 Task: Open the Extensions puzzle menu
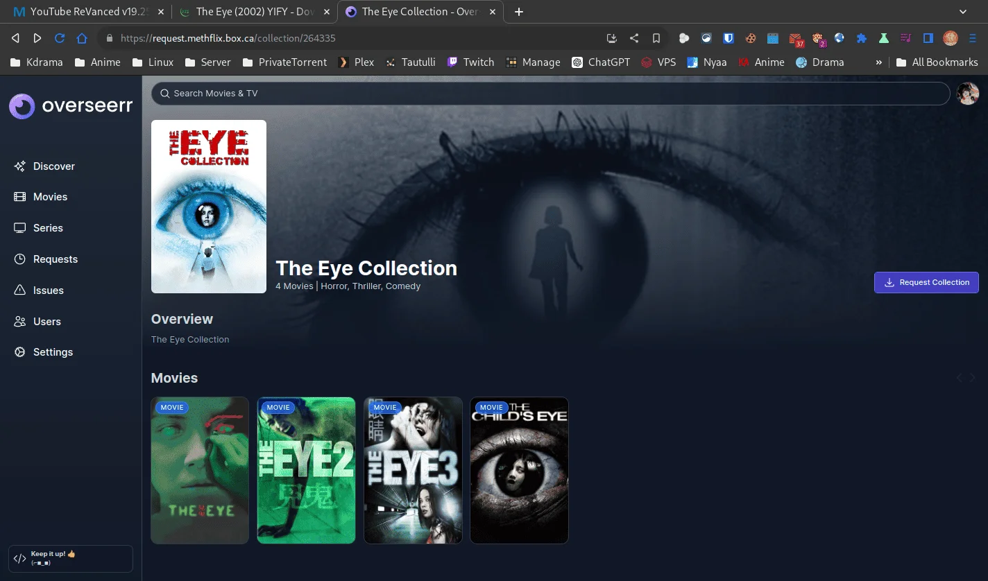862,38
